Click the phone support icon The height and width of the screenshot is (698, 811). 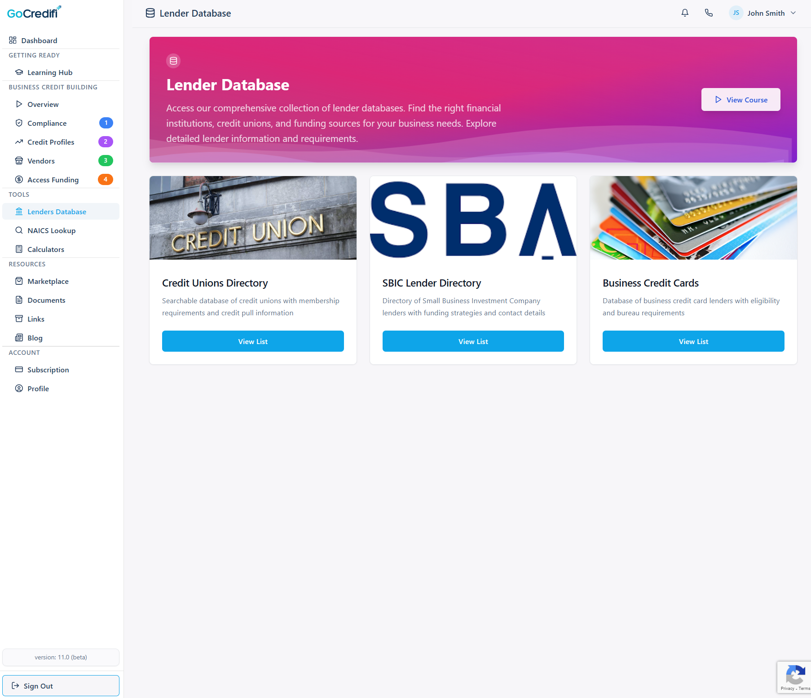[x=709, y=13]
